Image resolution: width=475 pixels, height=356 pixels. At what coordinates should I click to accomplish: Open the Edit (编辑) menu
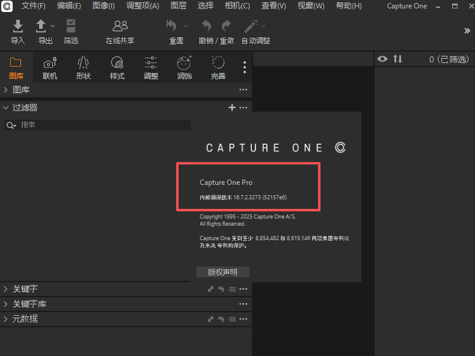69,6
